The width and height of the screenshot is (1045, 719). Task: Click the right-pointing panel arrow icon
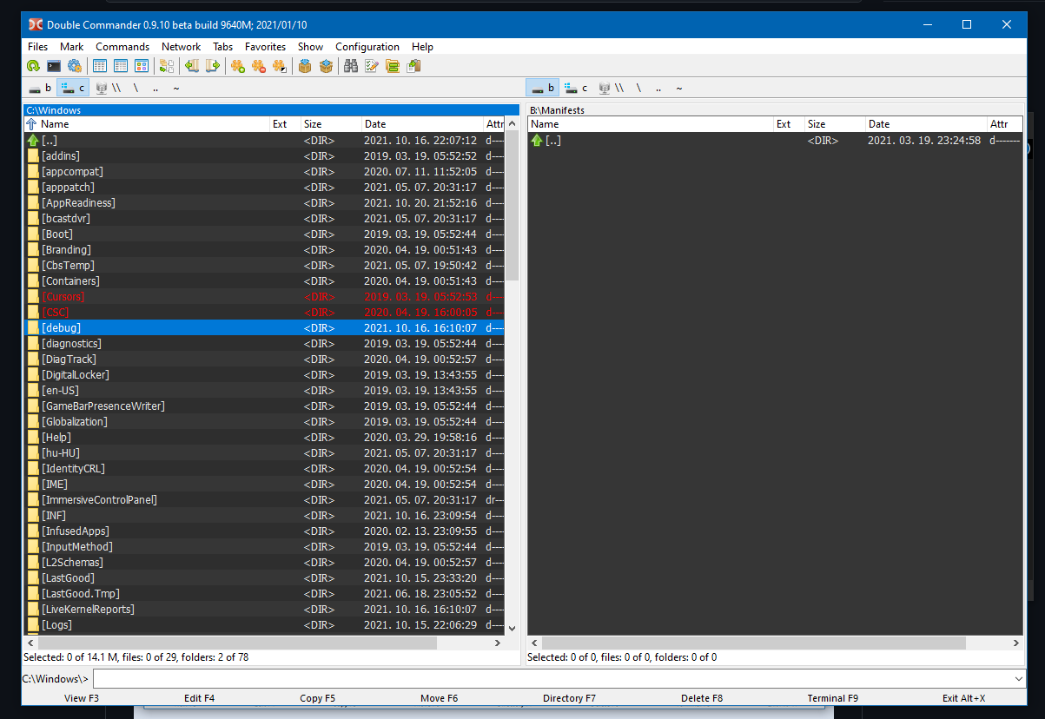click(213, 66)
